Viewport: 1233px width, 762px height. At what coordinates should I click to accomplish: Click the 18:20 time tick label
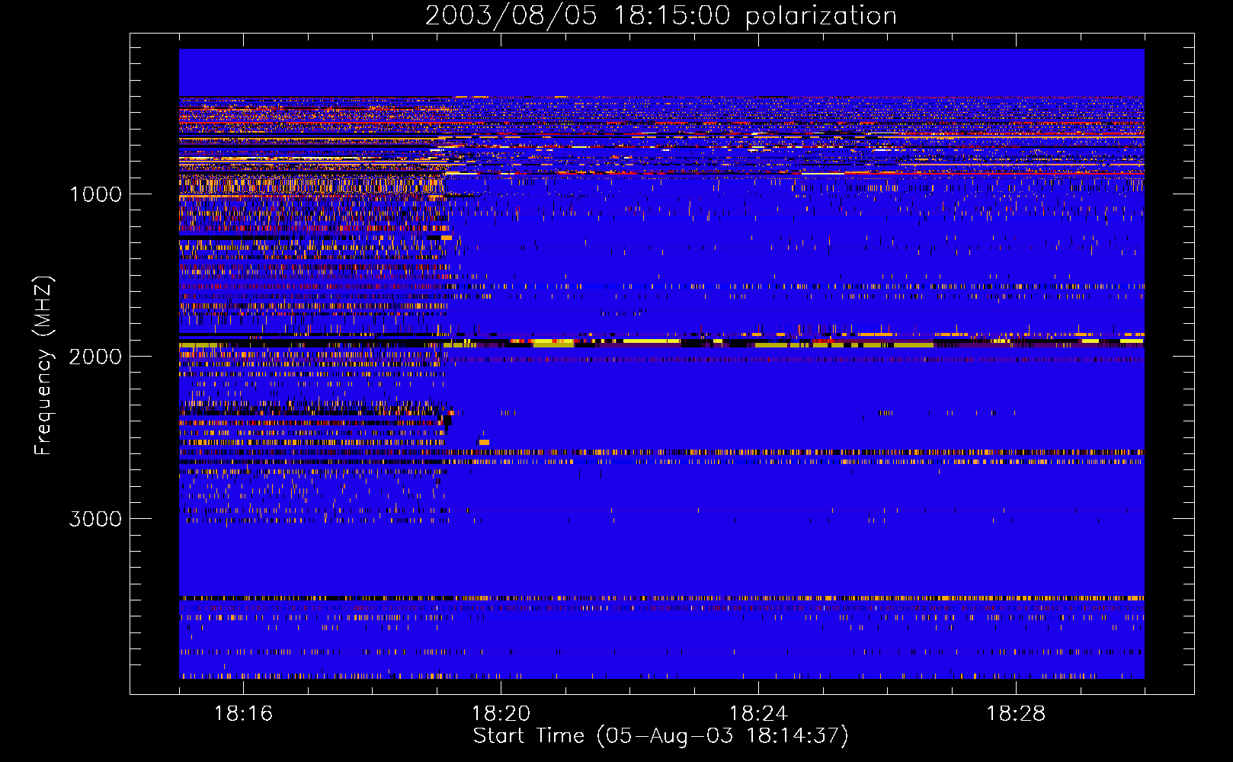tap(501, 714)
